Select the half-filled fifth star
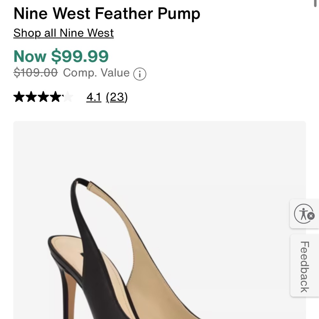This screenshot has height=319, width=319. pyautogui.click(x=67, y=97)
